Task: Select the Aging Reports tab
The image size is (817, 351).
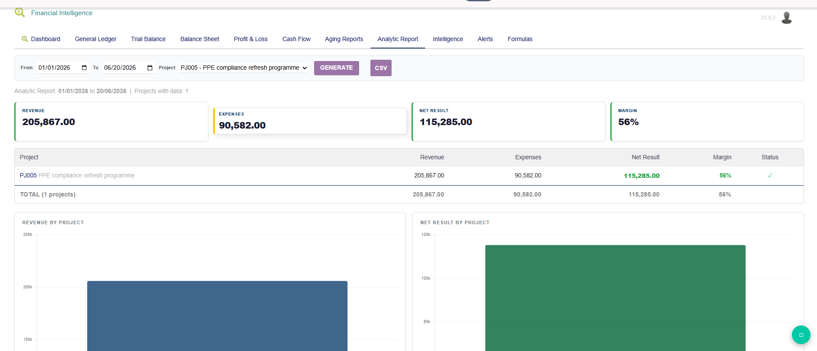Action: point(344,39)
